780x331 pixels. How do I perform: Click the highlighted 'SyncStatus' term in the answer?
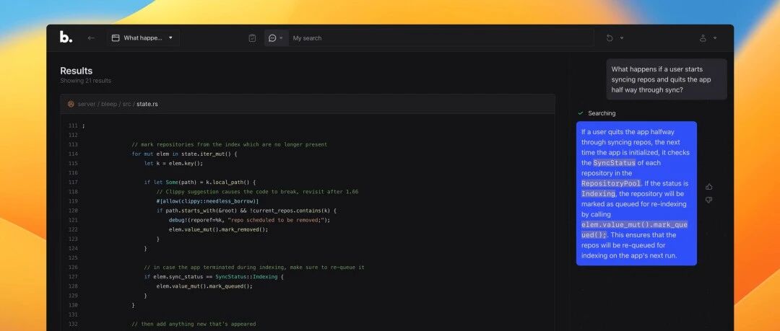(614, 162)
